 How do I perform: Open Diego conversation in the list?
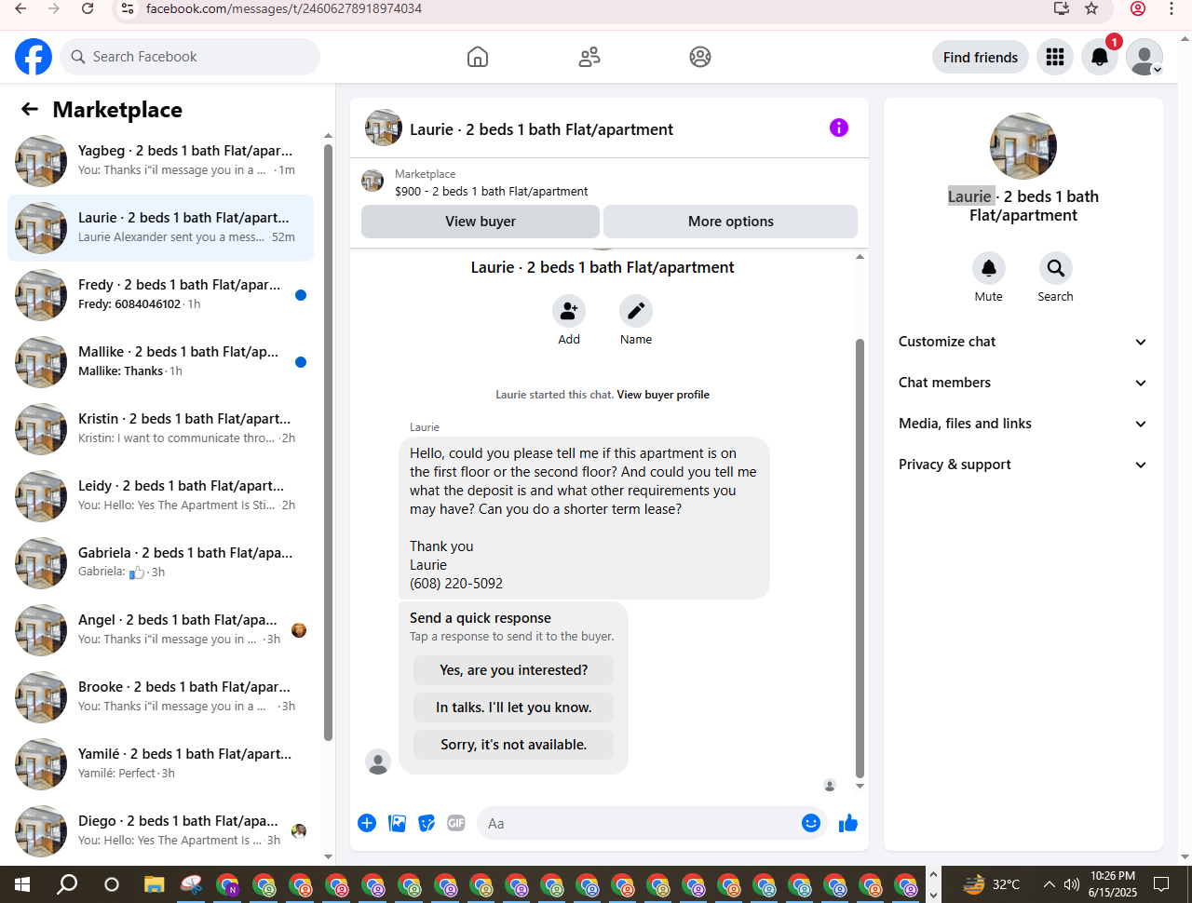pos(160,831)
